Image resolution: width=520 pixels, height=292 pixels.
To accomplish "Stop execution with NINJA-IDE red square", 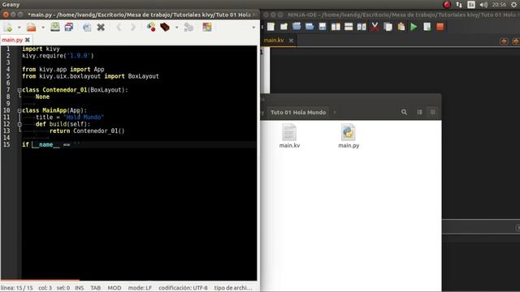I will 440,27.
